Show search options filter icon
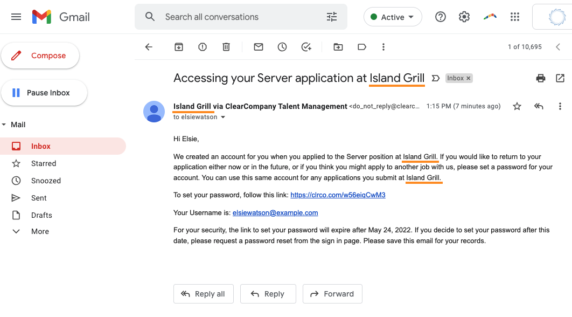Viewport: 572px width, 317px height. (x=332, y=17)
